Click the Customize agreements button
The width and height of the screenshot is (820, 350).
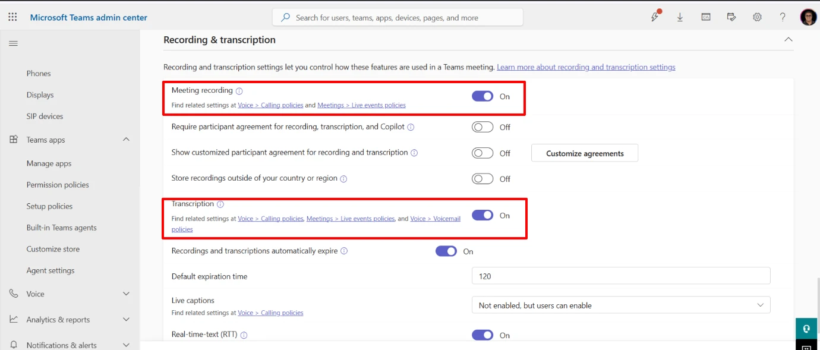pos(585,153)
